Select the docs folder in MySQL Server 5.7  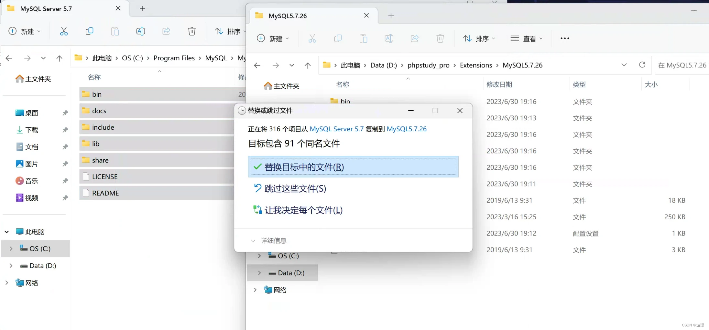[x=157, y=111]
